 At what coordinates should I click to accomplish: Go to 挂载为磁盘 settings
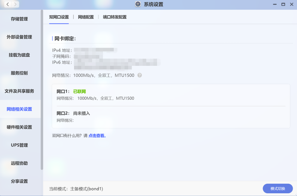point(19,55)
